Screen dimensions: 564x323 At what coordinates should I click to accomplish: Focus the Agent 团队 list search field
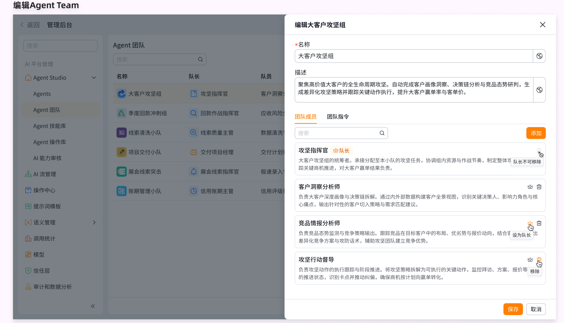[x=160, y=59]
